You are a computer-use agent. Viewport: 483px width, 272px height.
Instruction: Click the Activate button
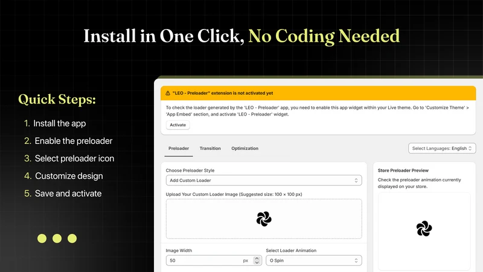tap(178, 125)
